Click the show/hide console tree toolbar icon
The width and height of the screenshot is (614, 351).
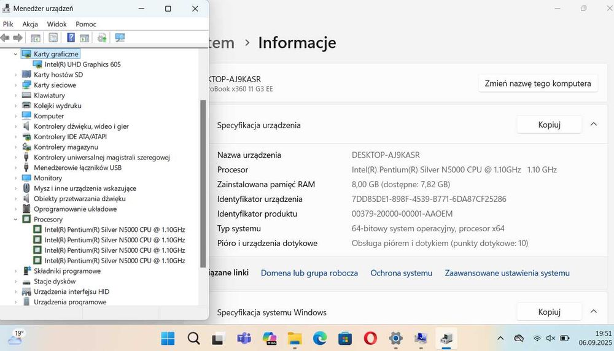tap(36, 38)
